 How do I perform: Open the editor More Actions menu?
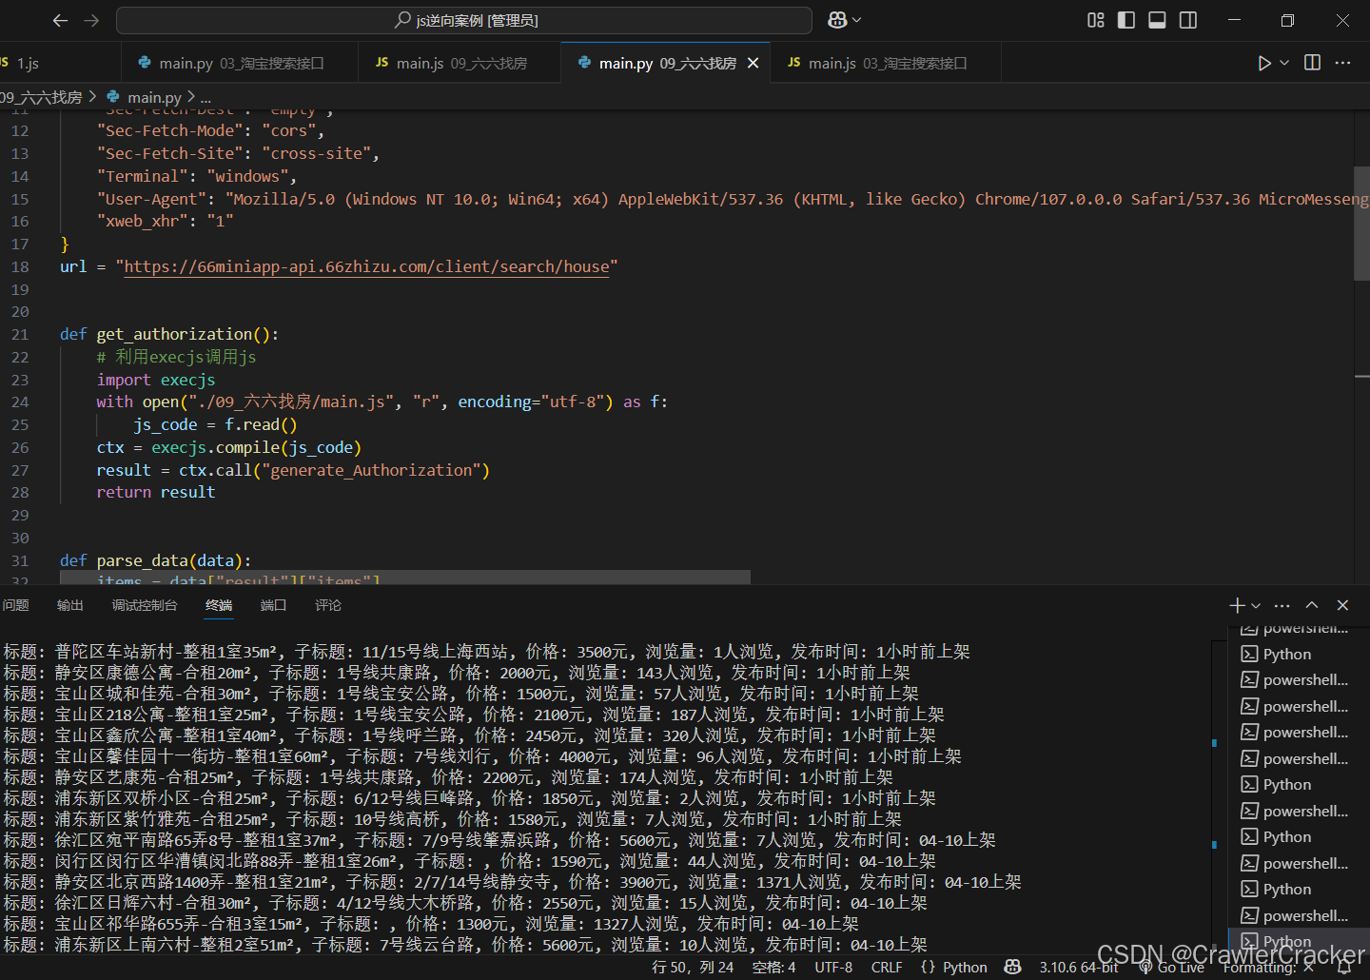(x=1342, y=63)
